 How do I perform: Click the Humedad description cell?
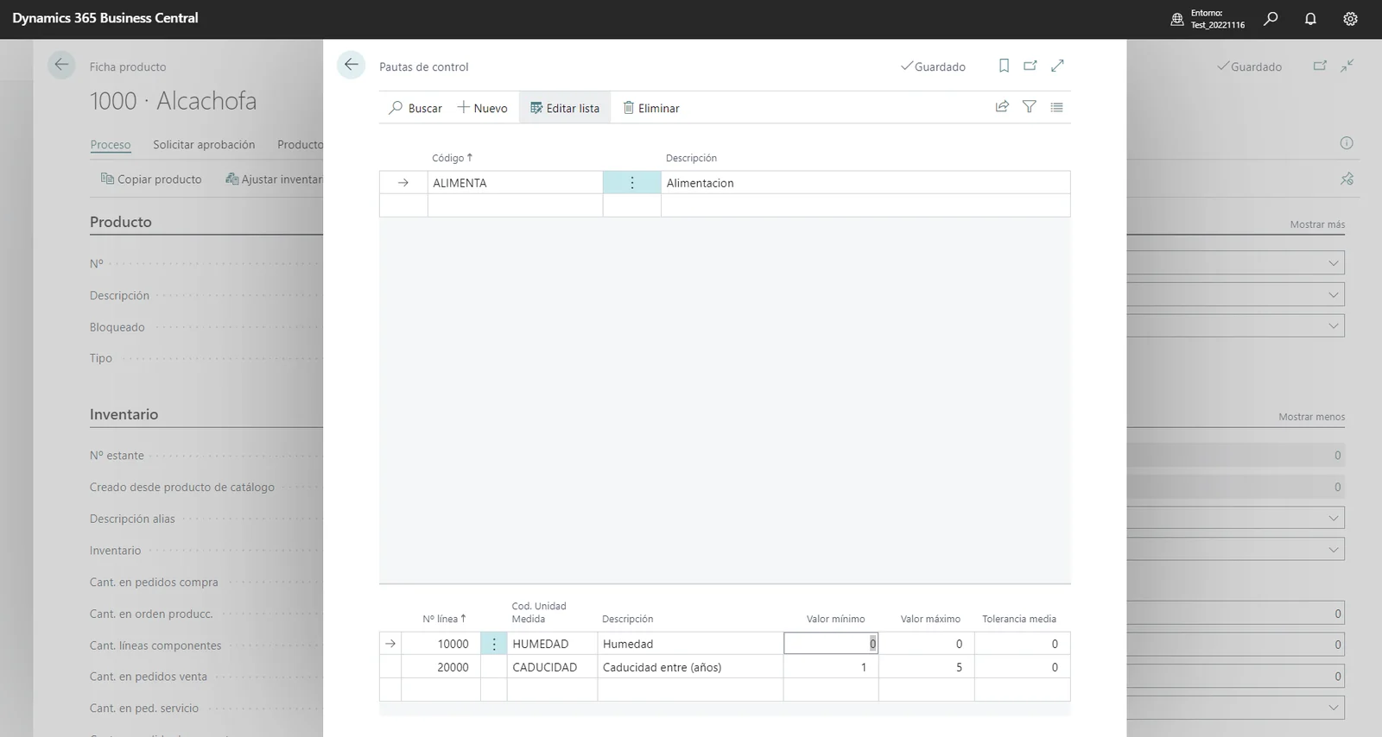[690, 644]
